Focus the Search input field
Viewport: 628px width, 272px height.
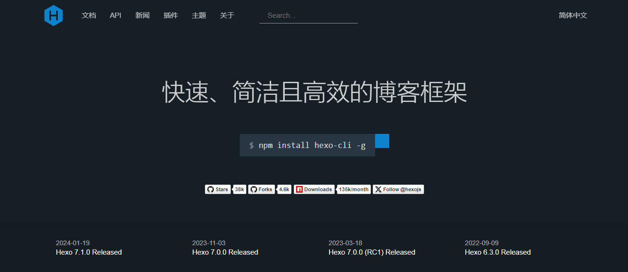coord(308,16)
